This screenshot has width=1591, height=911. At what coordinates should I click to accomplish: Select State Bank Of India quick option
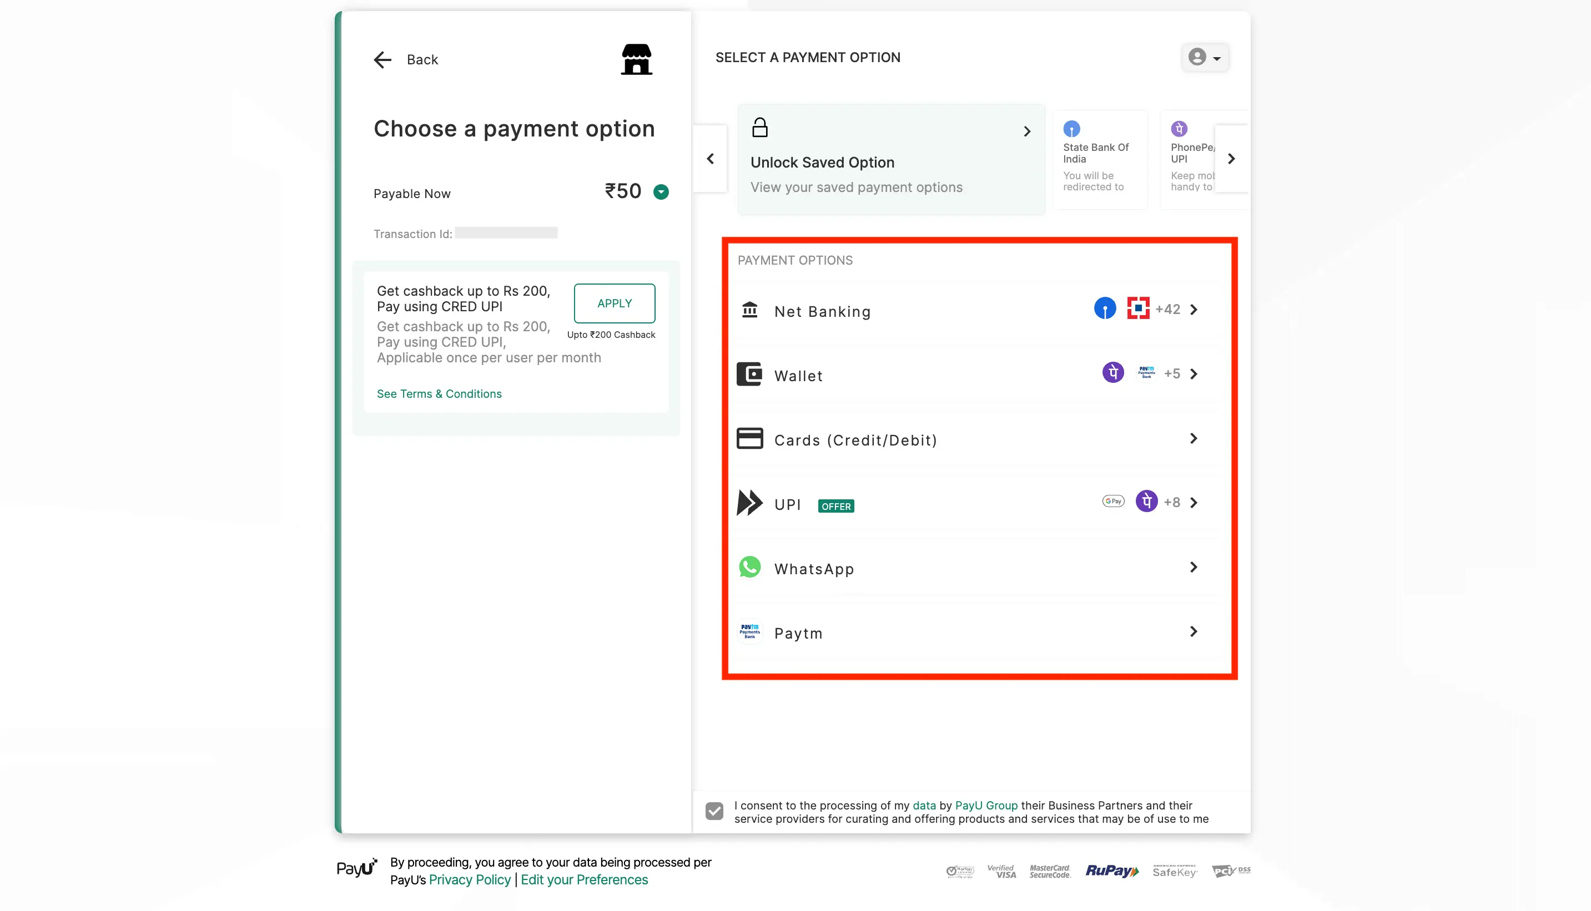click(x=1100, y=159)
